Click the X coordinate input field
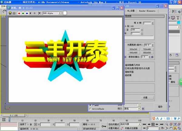 tap(45, 125)
